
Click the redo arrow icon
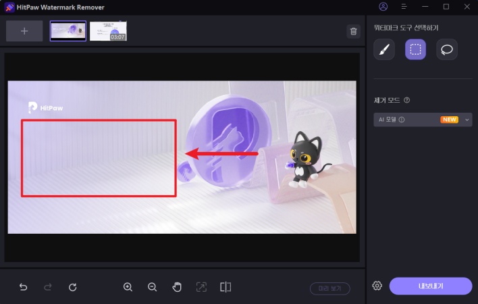click(x=48, y=287)
